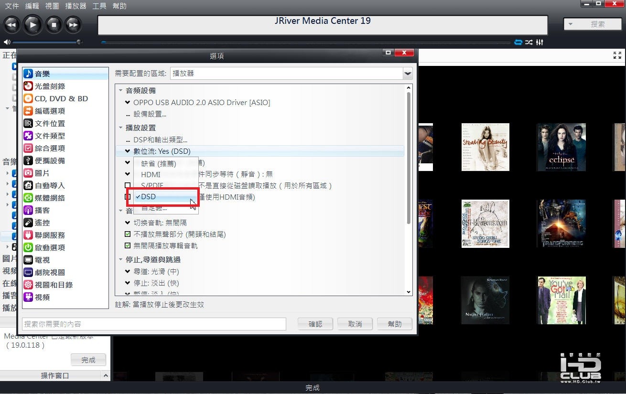
Task: Toggle the shuffle icon in player bar
Action: pyautogui.click(x=529, y=43)
